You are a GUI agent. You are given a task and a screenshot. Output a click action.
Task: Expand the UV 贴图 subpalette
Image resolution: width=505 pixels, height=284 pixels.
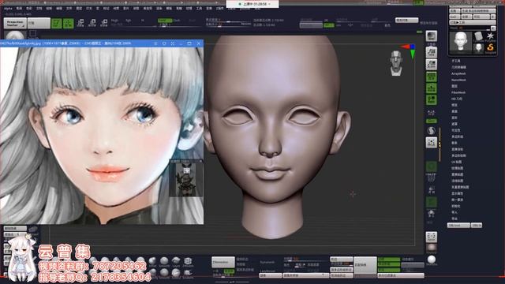[457, 162]
